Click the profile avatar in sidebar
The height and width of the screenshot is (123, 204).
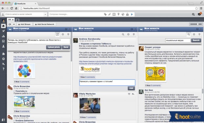click(3, 21)
